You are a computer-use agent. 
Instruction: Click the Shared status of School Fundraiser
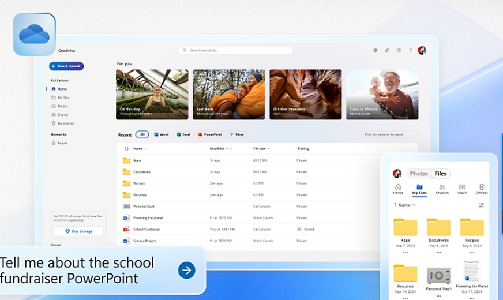coord(306,230)
